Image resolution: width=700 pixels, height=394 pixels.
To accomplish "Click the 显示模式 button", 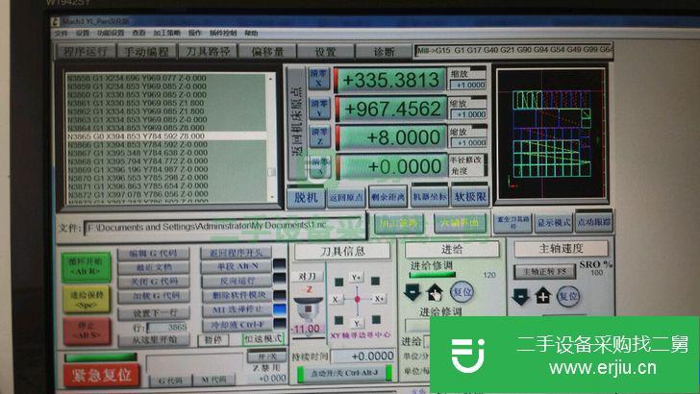I will pos(554,222).
